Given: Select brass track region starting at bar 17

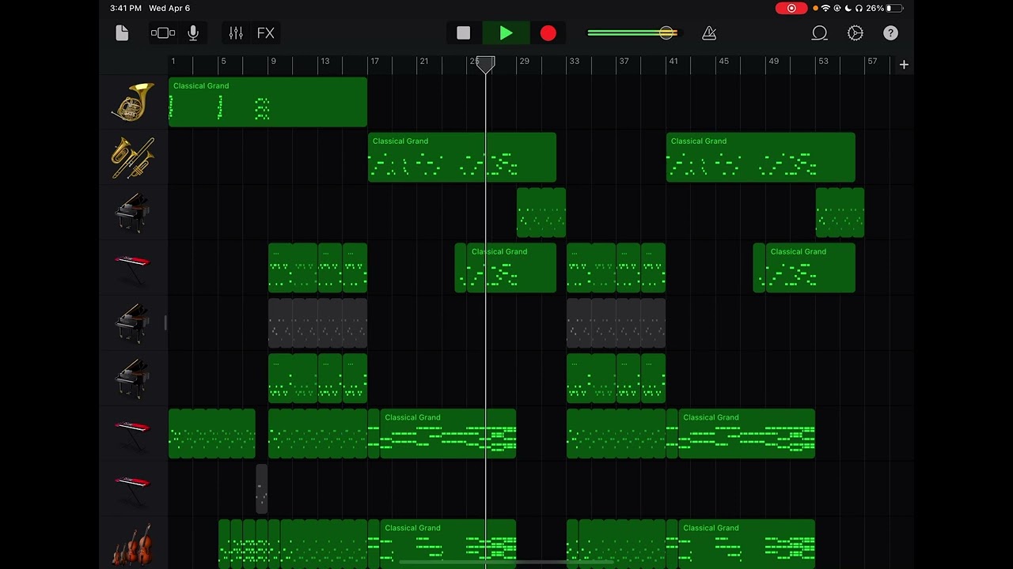Looking at the screenshot, I should click(462, 157).
